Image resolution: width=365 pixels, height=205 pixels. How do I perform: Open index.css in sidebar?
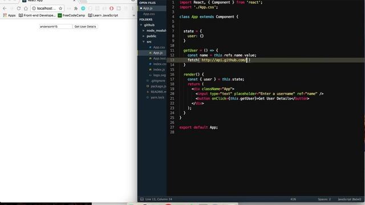click(x=160, y=64)
